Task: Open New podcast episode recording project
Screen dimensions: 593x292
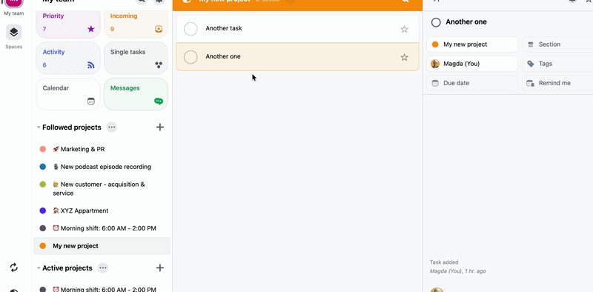Action: 102,167
